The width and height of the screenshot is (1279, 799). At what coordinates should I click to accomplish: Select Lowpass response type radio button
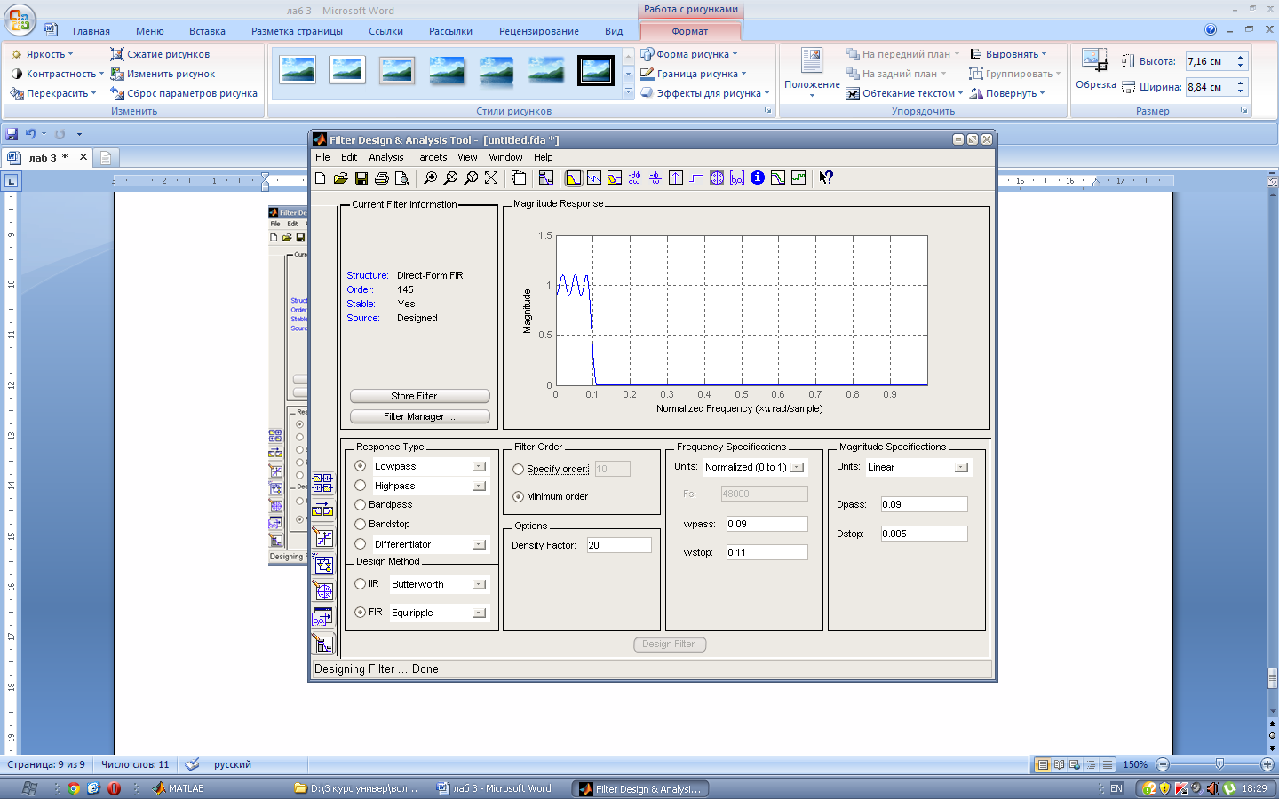[x=361, y=466]
